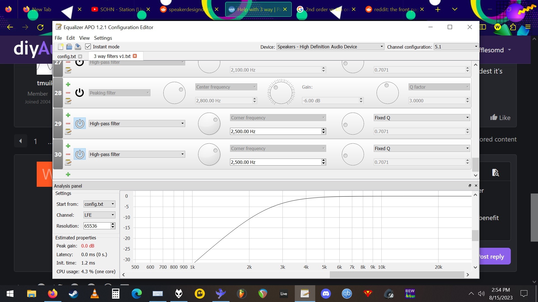538x302 pixels.
Task: Go back in Firefox
Action: coord(10,27)
